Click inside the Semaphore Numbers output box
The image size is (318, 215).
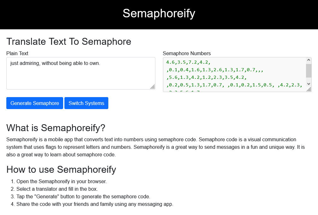click(234, 74)
